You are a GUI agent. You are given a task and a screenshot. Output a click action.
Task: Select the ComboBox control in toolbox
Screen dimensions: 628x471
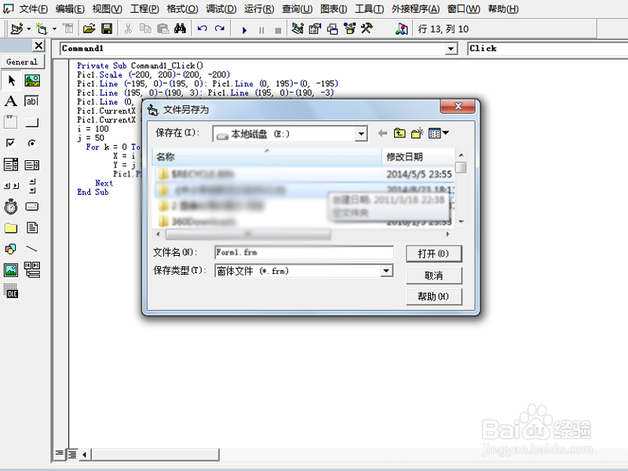tap(11, 164)
